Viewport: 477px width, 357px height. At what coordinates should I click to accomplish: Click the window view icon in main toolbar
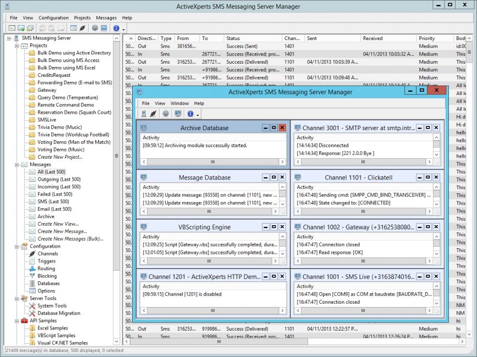point(73,28)
